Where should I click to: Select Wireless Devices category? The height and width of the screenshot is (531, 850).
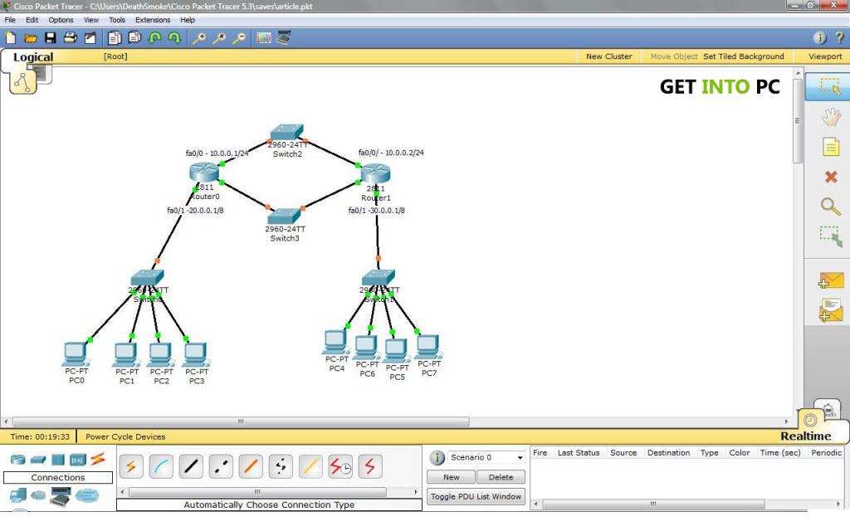click(78, 460)
